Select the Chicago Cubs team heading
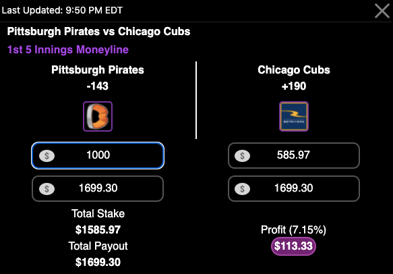Viewport: 393px width, 274px height. pos(294,70)
